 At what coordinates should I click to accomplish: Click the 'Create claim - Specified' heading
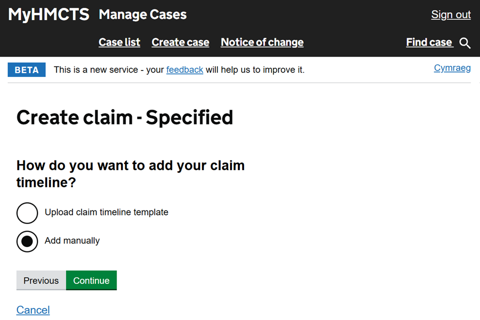tap(125, 117)
